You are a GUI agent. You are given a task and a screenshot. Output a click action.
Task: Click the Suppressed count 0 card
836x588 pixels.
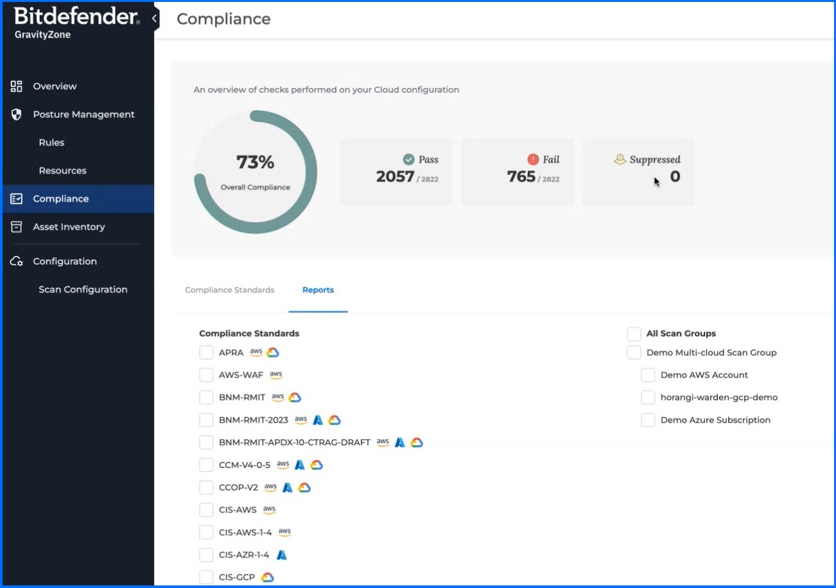[638, 172]
